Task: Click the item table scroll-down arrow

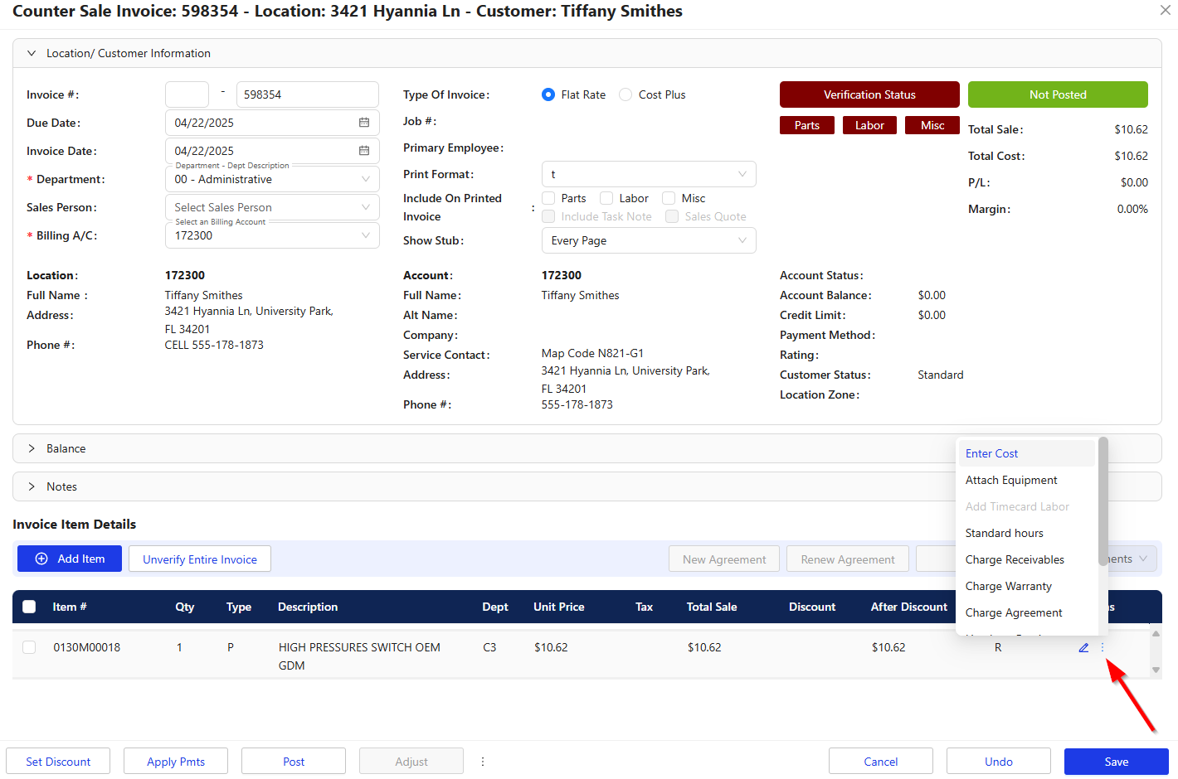Action: click(x=1156, y=670)
